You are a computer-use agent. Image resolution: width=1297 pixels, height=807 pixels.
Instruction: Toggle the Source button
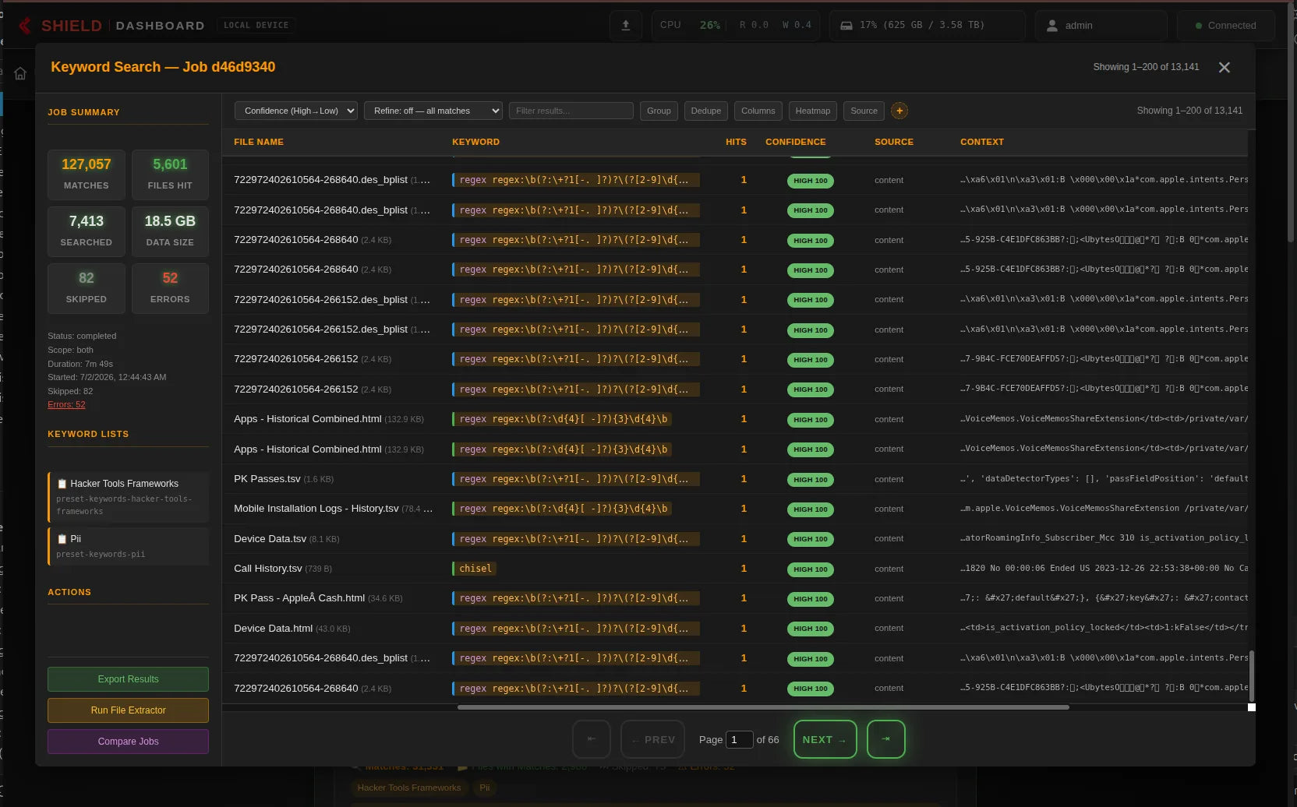tap(864, 111)
